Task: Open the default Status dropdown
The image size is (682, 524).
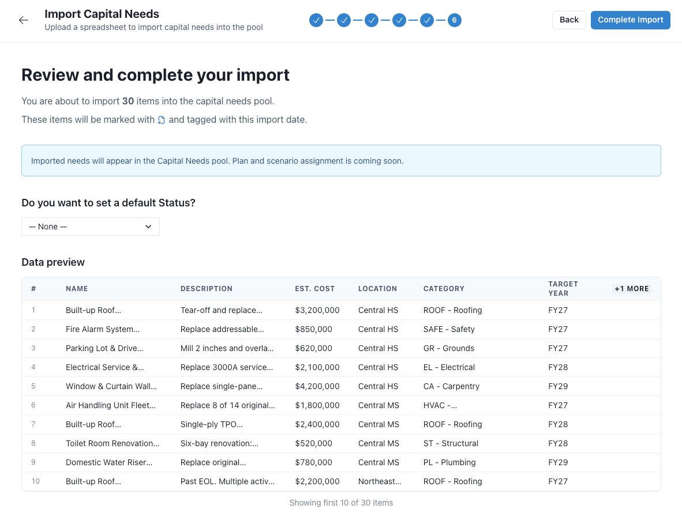Action: click(91, 227)
